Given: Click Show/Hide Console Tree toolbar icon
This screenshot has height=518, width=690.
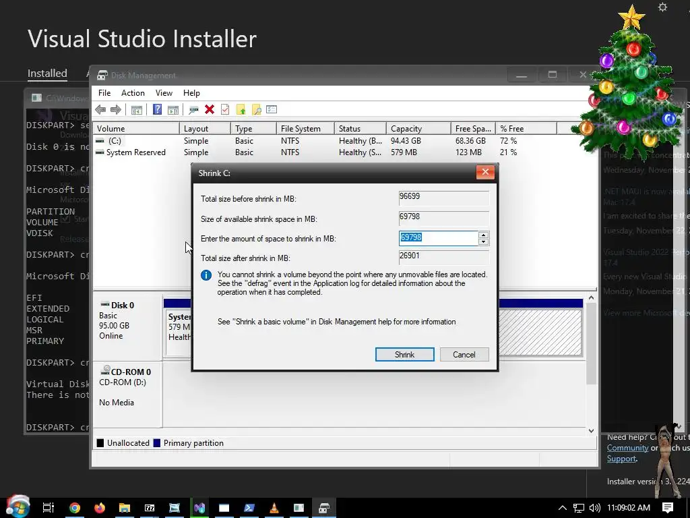Looking at the screenshot, I should pyautogui.click(x=136, y=110).
